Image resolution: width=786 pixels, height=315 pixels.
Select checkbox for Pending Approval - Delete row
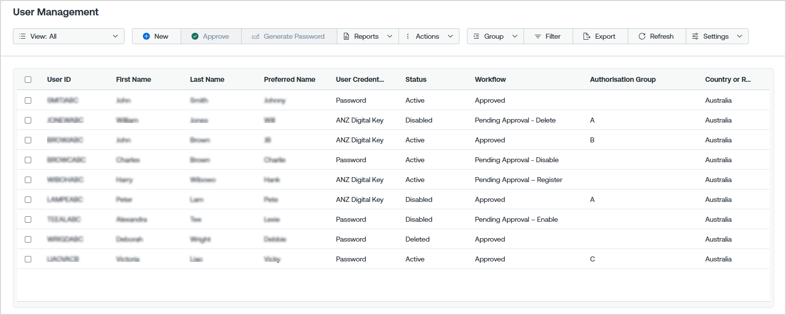point(28,120)
